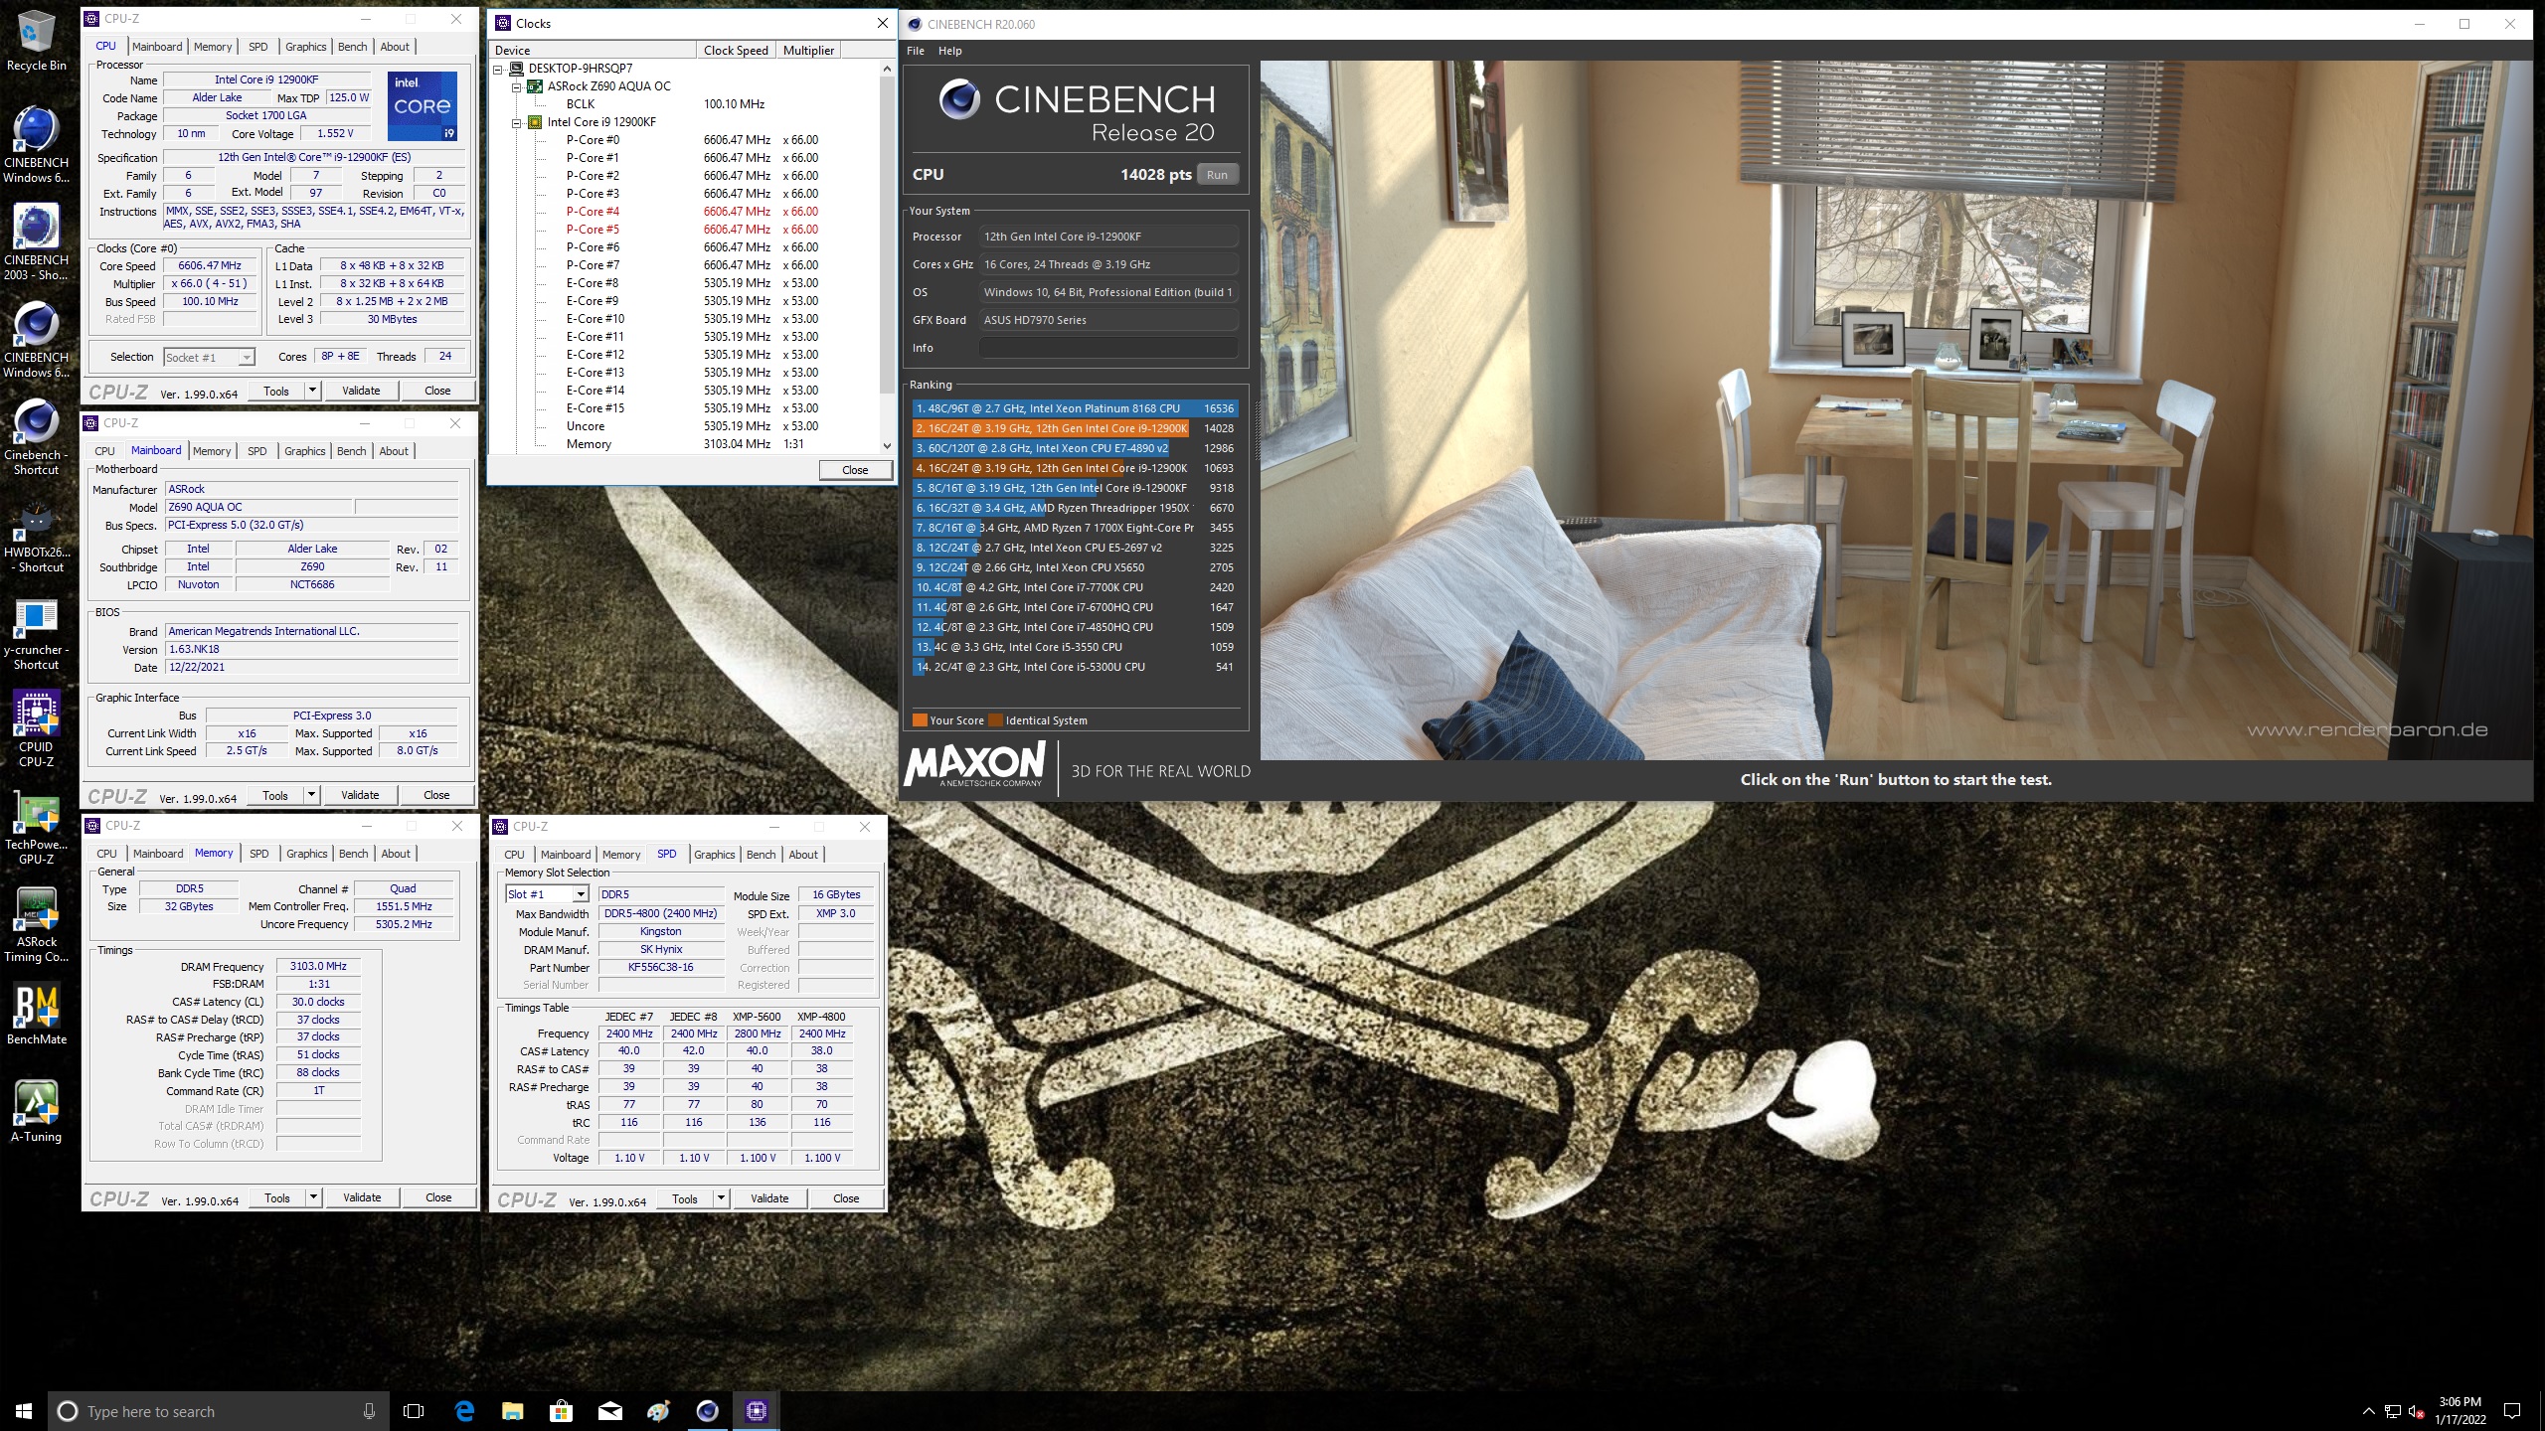Launch the CPUID CPU-Z desktop icon

(x=36, y=729)
